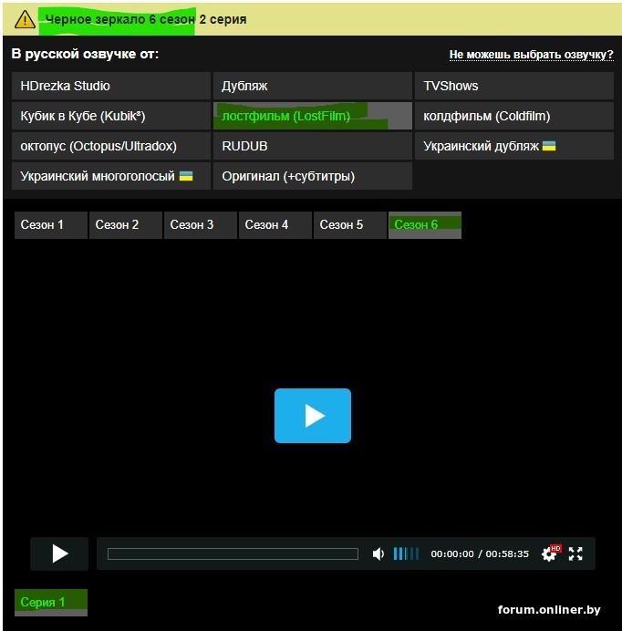Choose колдфильм (Coldfilm) voiceover
Viewport: 622px width, 631px height.
514,116
